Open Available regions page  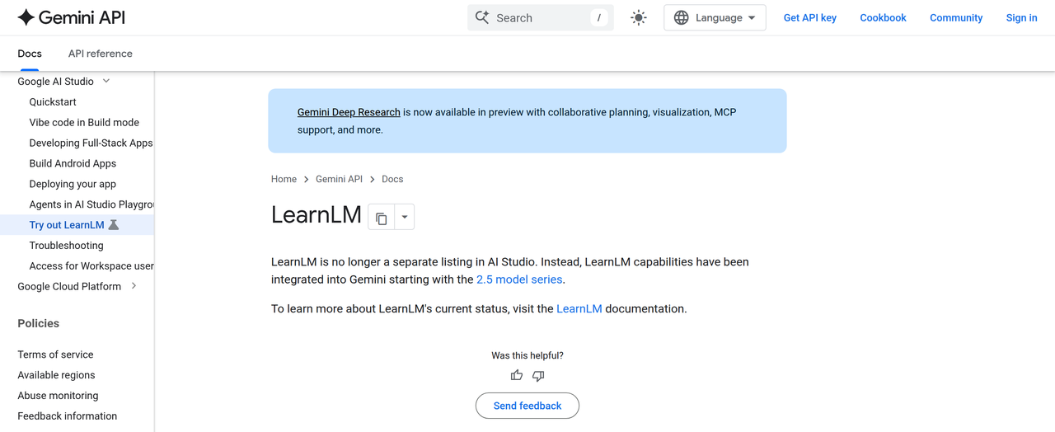(x=56, y=375)
